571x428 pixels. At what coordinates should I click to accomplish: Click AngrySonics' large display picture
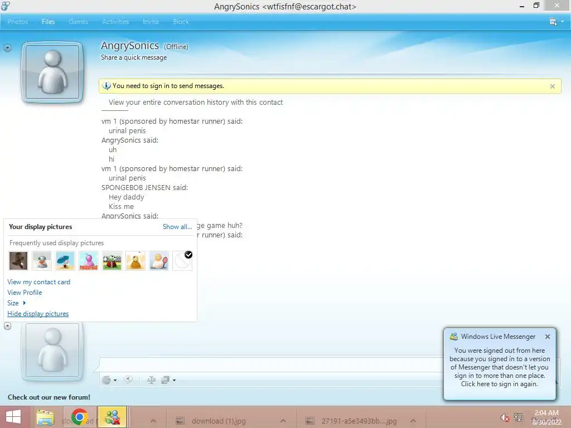(52, 72)
